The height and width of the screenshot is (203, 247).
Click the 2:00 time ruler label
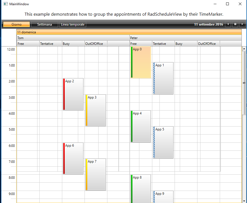(12, 81)
